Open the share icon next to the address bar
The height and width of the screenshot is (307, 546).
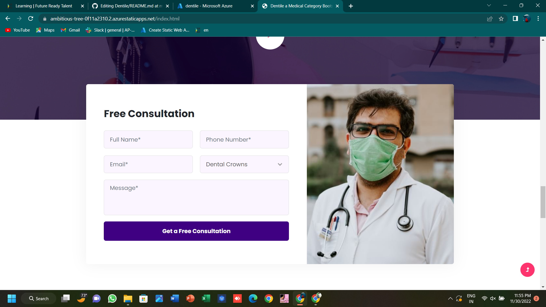coord(490,18)
